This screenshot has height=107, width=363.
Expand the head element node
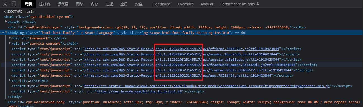[x=6, y=22]
